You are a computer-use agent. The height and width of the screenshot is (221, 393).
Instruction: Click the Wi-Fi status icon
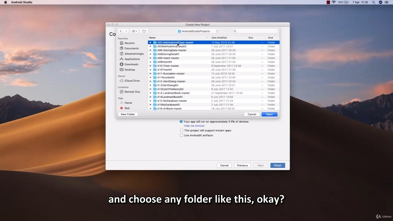tap(334, 2)
